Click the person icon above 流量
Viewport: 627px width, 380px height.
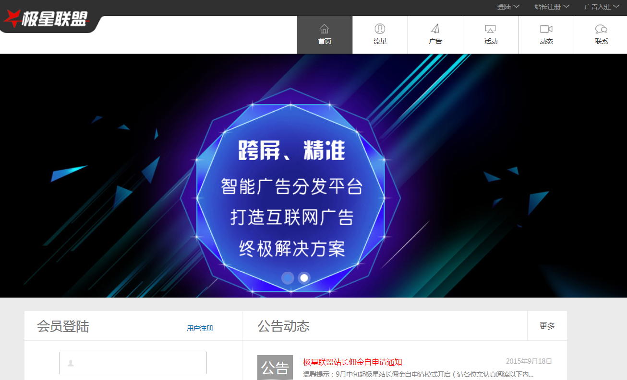point(380,29)
